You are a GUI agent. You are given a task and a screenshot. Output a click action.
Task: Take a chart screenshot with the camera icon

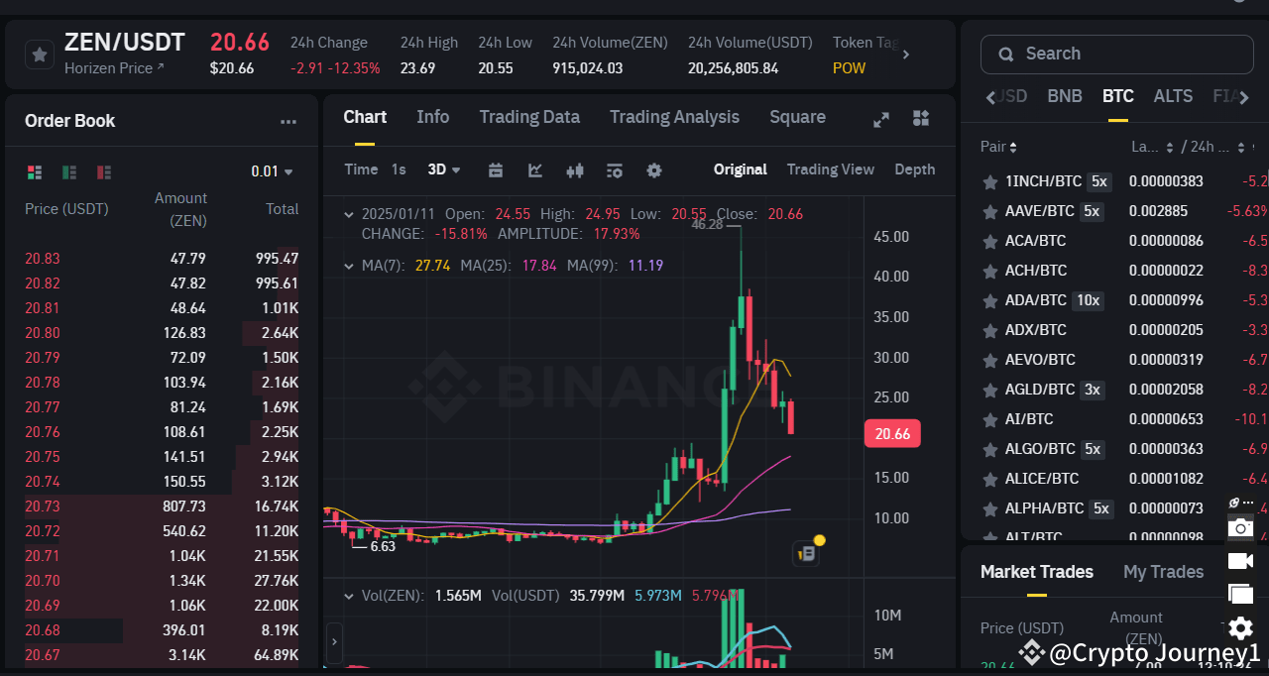tap(1240, 527)
